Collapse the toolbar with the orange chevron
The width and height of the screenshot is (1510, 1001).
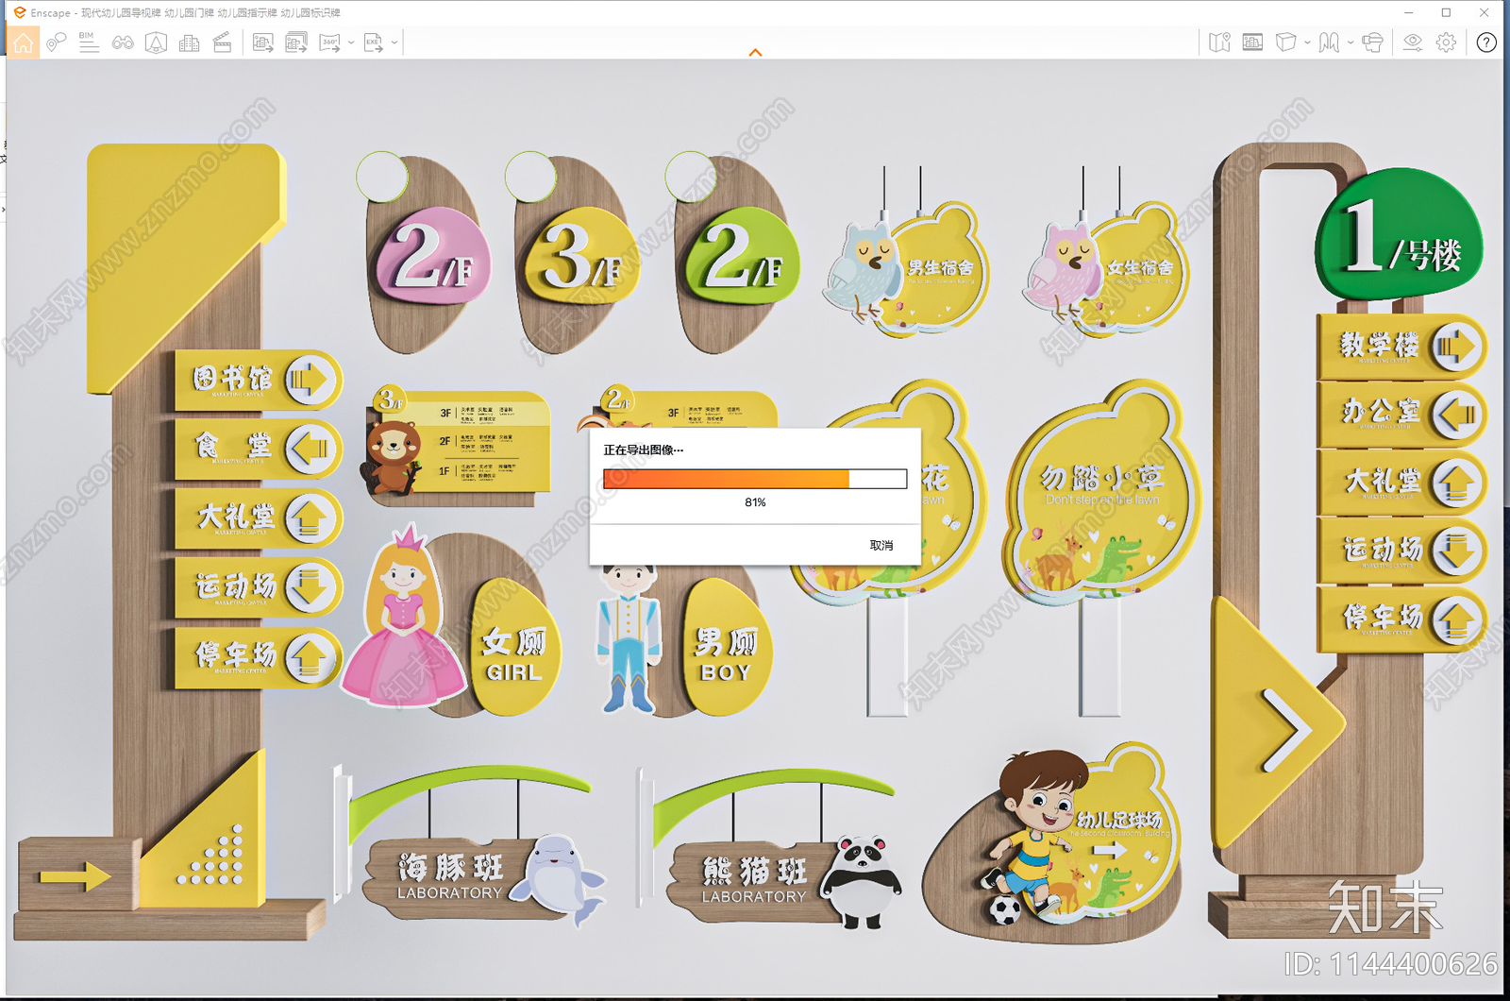[x=755, y=53]
